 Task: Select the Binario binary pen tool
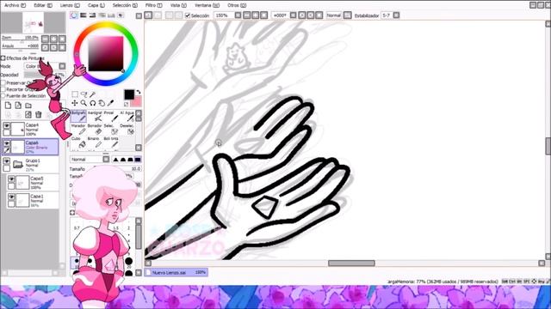95,142
